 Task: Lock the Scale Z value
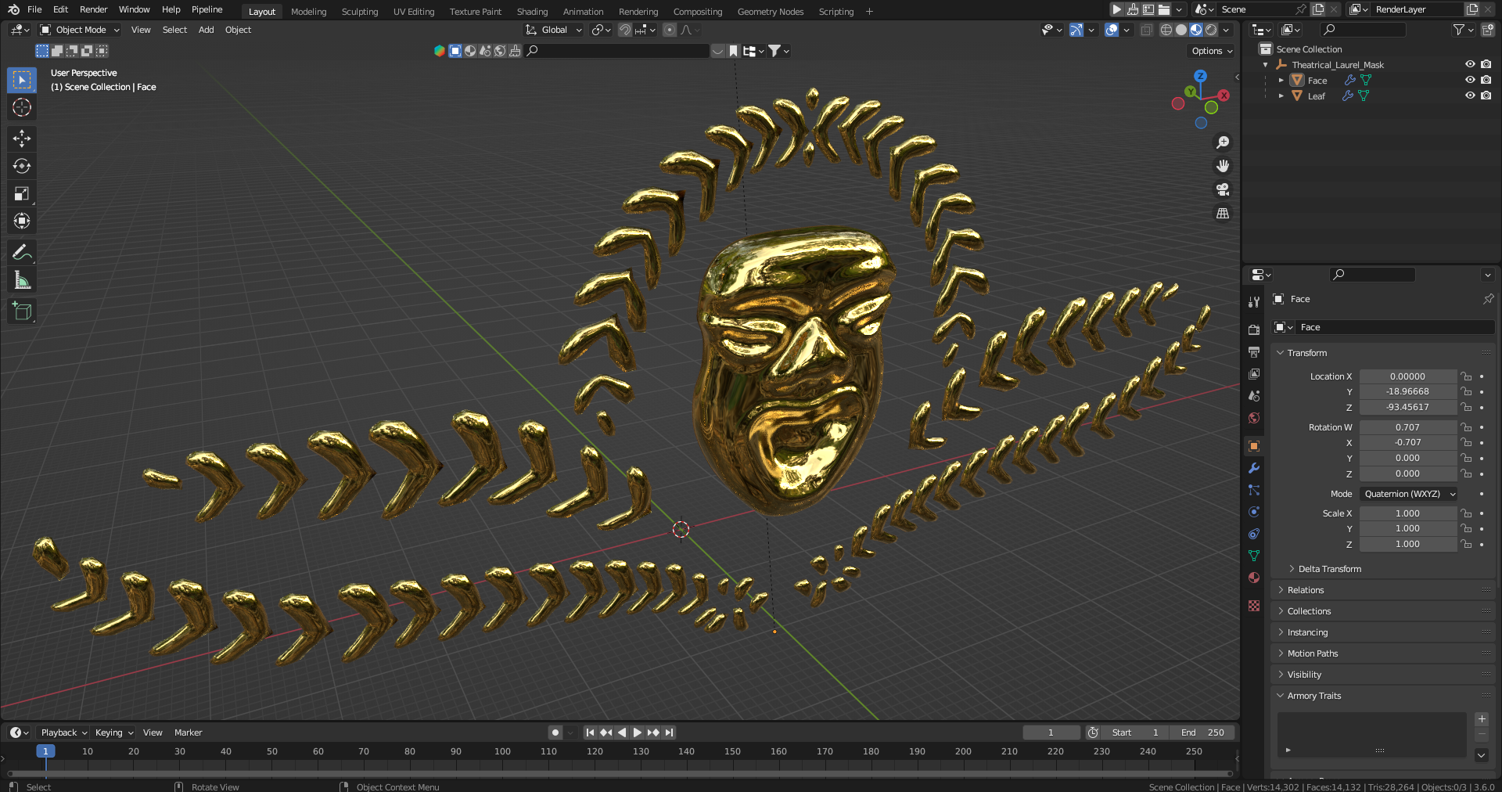point(1467,544)
